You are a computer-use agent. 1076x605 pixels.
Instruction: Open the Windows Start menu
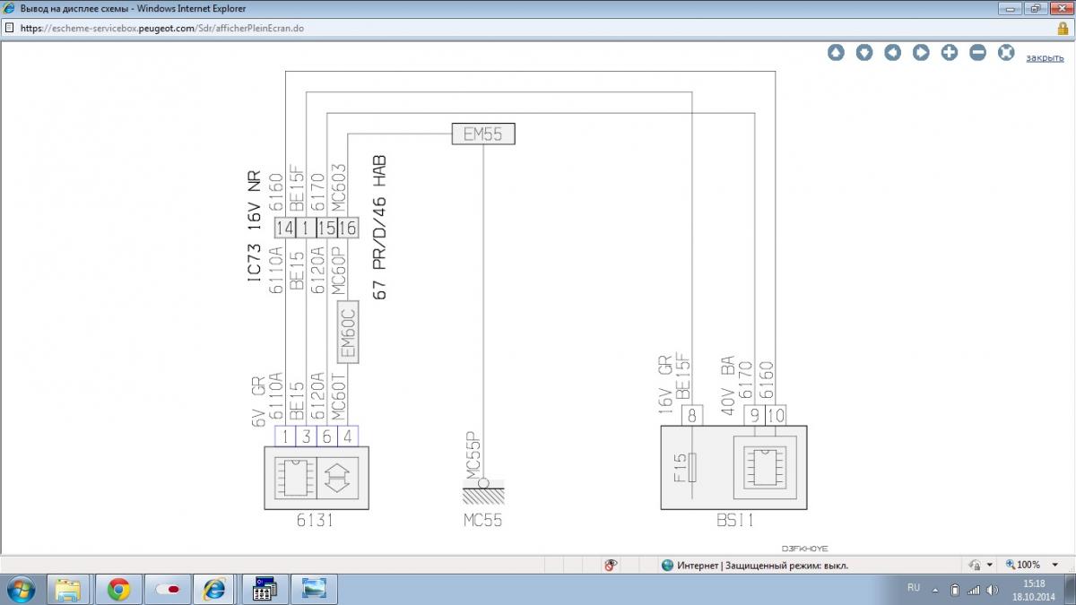[x=20, y=590]
